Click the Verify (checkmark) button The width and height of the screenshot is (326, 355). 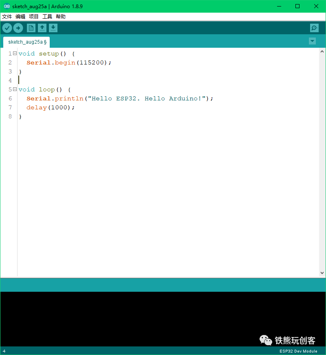[x=7, y=28]
